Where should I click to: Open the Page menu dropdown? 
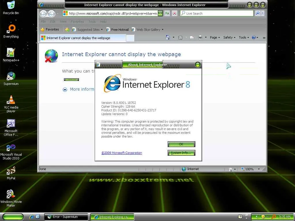(x=215, y=38)
